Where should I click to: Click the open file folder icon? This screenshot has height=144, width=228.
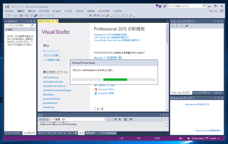pos(27,16)
